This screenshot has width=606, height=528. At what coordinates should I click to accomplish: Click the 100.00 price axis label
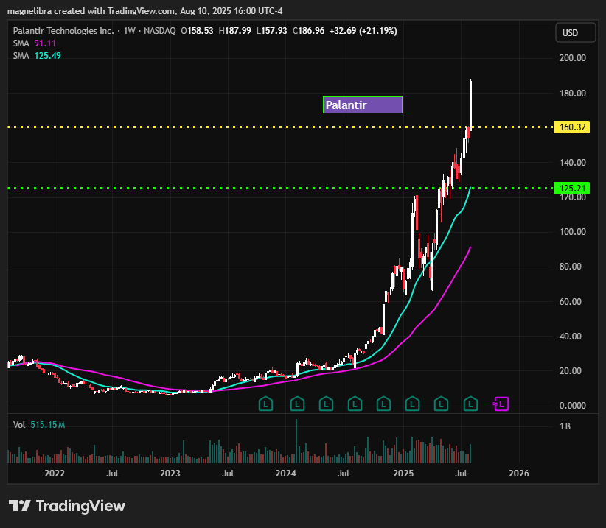[x=572, y=231]
